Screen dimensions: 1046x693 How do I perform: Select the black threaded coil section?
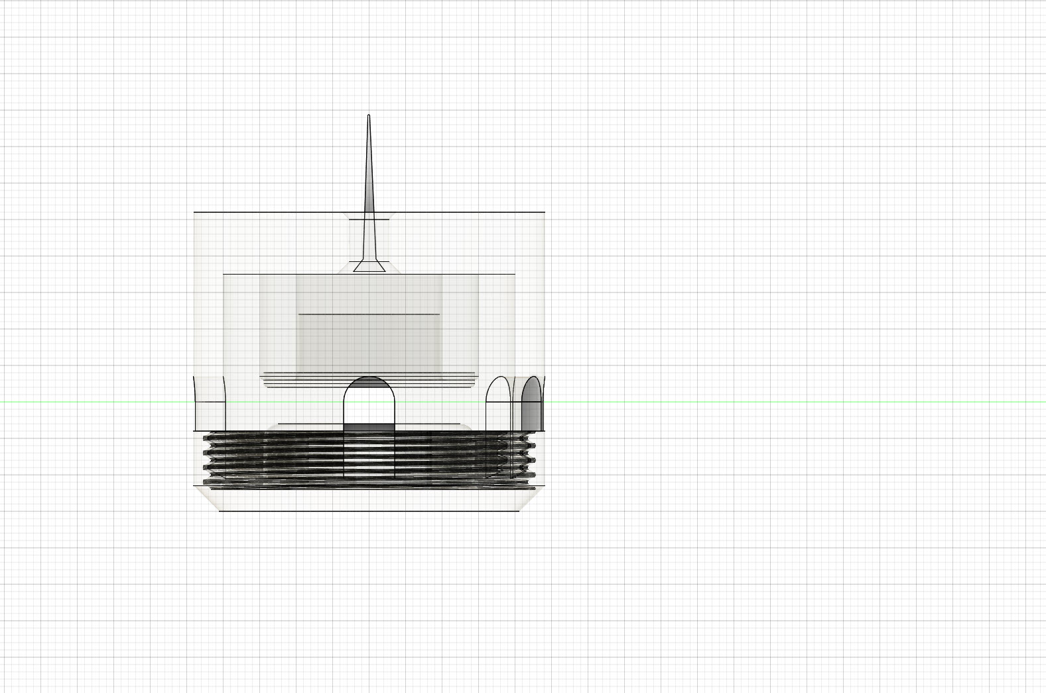(369, 459)
